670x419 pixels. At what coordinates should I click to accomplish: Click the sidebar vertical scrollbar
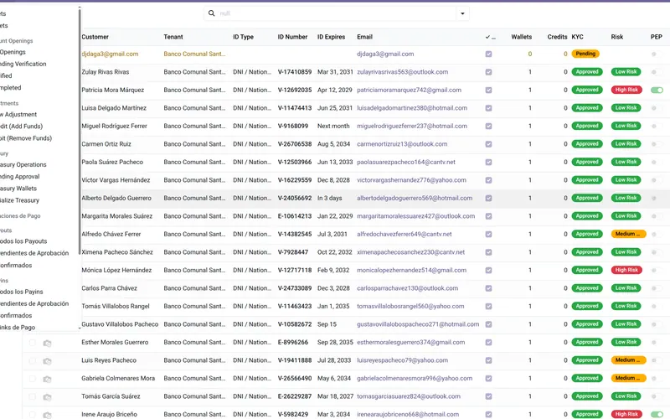(x=80, y=131)
